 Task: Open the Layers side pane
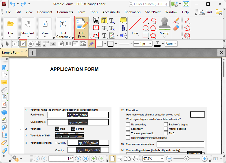[4, 112]
